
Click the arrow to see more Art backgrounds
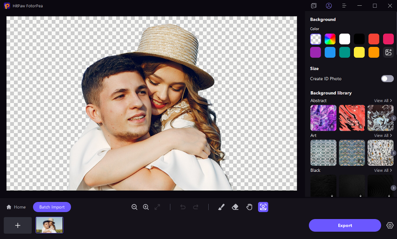click(x=393, y=153)
